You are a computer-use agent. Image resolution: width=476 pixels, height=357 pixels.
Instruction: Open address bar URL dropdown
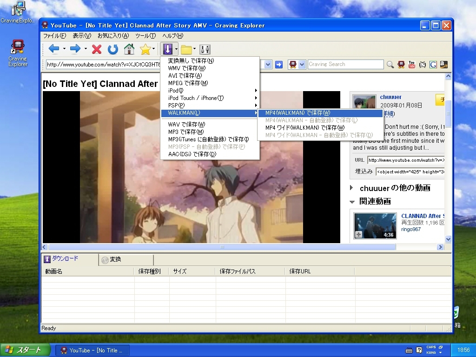pos(268,64)
